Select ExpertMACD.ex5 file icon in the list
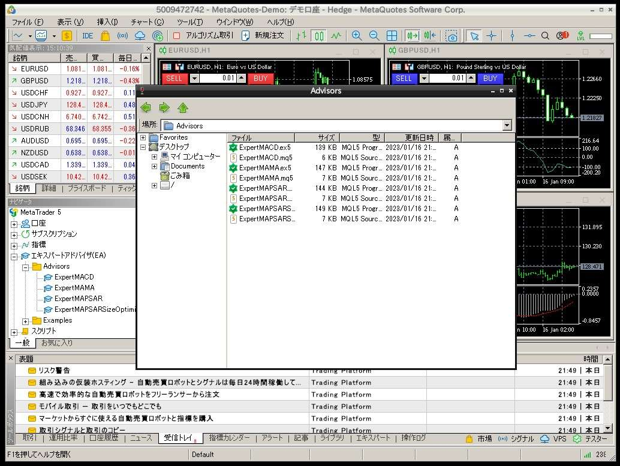 pyautogui.click(x=233, y=148)
